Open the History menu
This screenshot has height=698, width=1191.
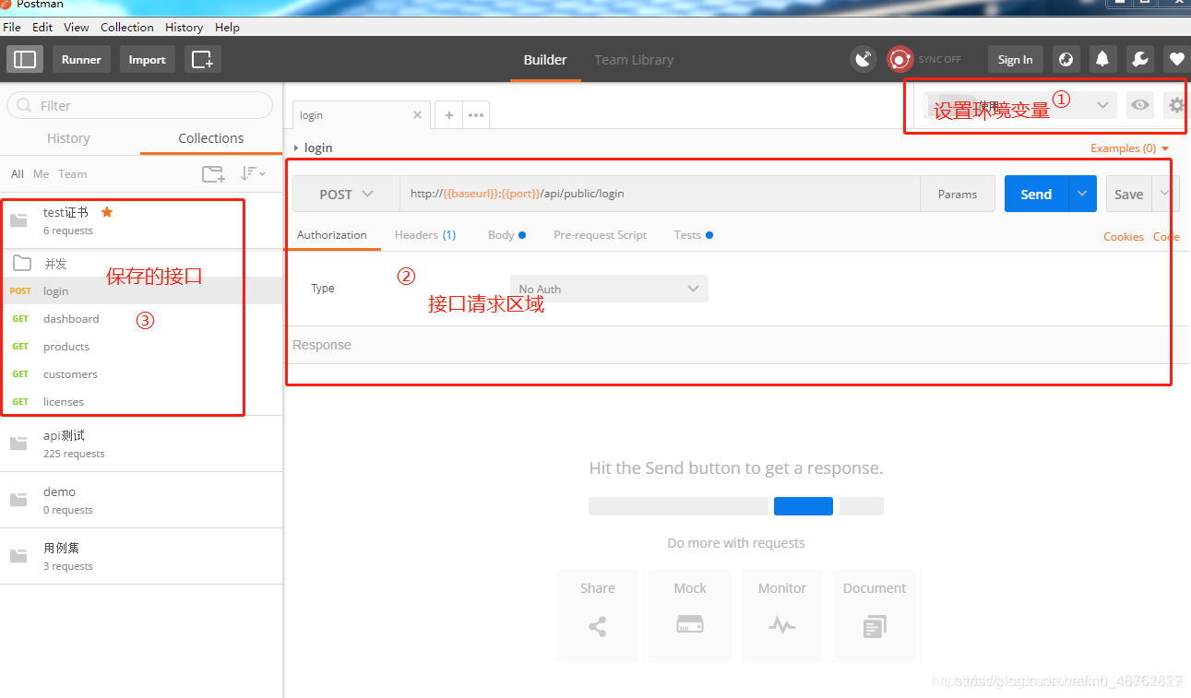185,27
